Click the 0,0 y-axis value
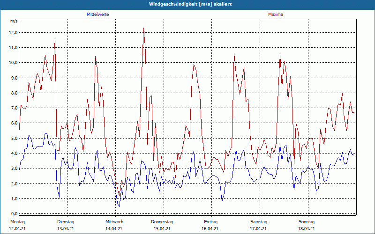Screen dimensions: 375x234 tap(14, 214)
